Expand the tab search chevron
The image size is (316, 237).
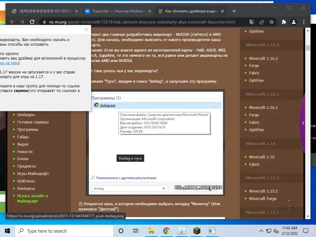coord(260,8)
